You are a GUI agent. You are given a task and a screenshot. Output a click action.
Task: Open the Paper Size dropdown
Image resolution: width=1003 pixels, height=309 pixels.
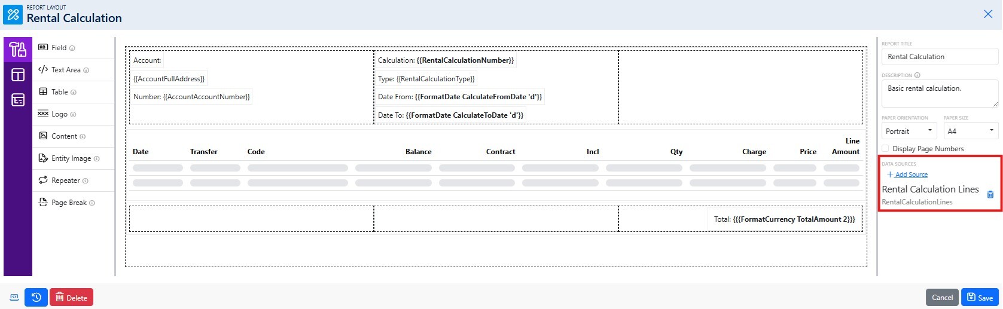pos(970,131)
